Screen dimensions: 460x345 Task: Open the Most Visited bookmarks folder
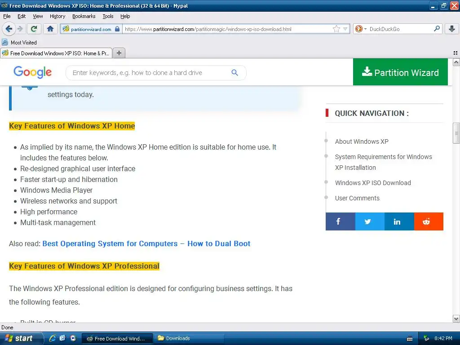click(x=19, y=43)
